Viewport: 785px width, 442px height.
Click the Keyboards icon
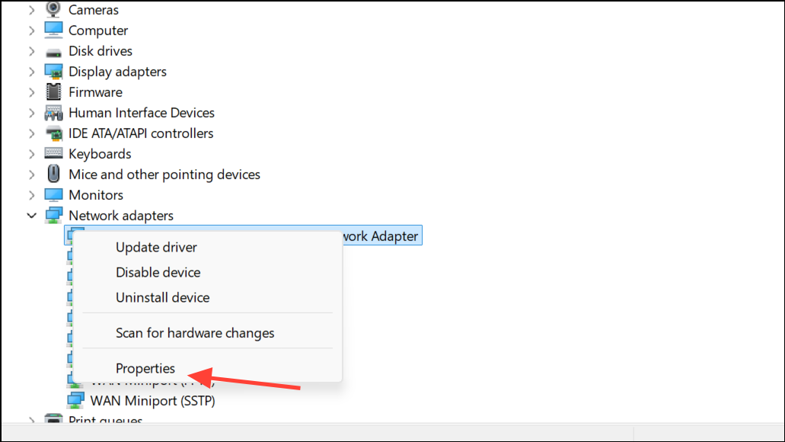pos(53,154)
